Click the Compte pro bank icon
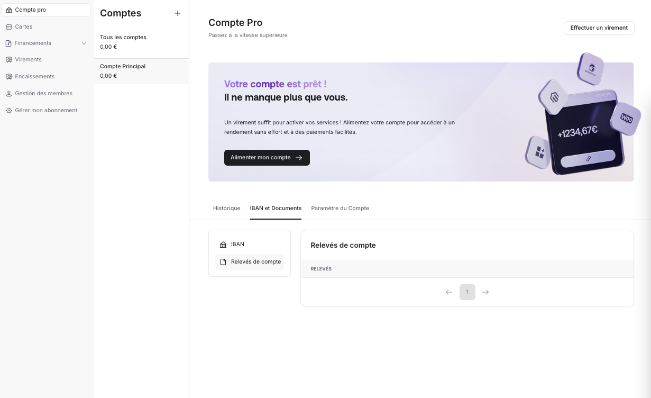This screenshot has height=398, width=651. point(9,10)
